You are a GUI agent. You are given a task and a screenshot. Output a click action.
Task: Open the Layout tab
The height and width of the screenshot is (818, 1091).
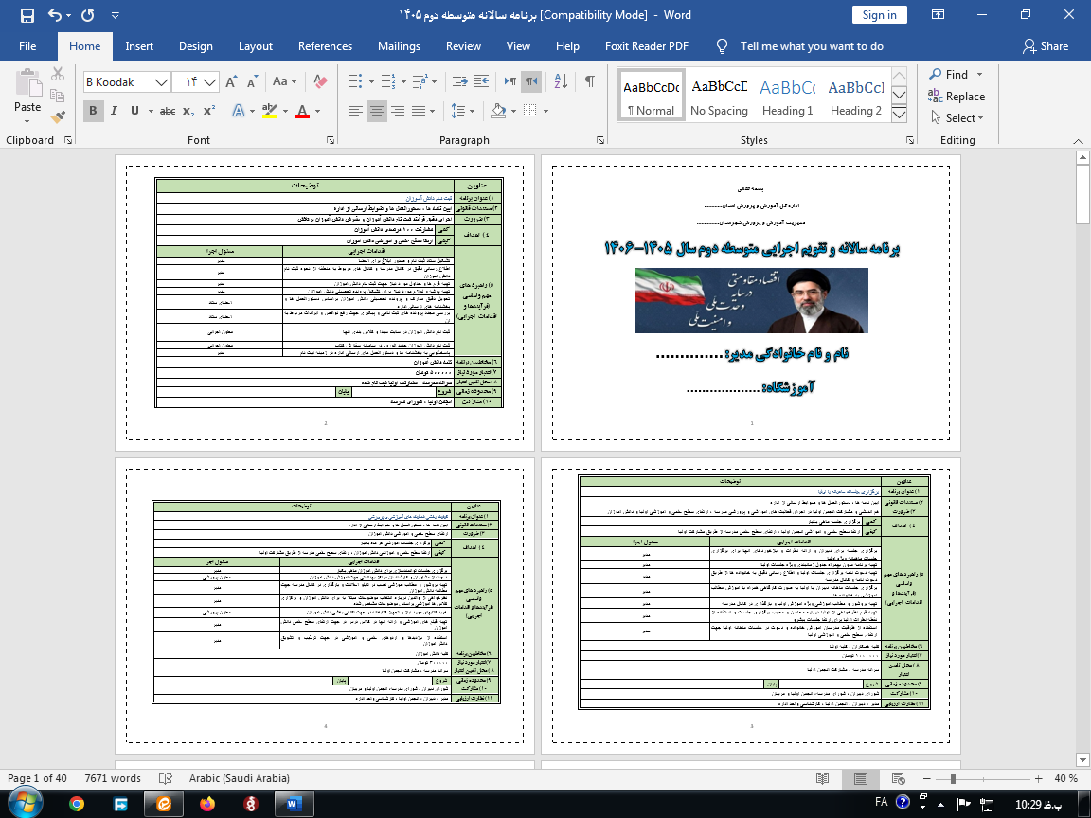tap(256, 45)
